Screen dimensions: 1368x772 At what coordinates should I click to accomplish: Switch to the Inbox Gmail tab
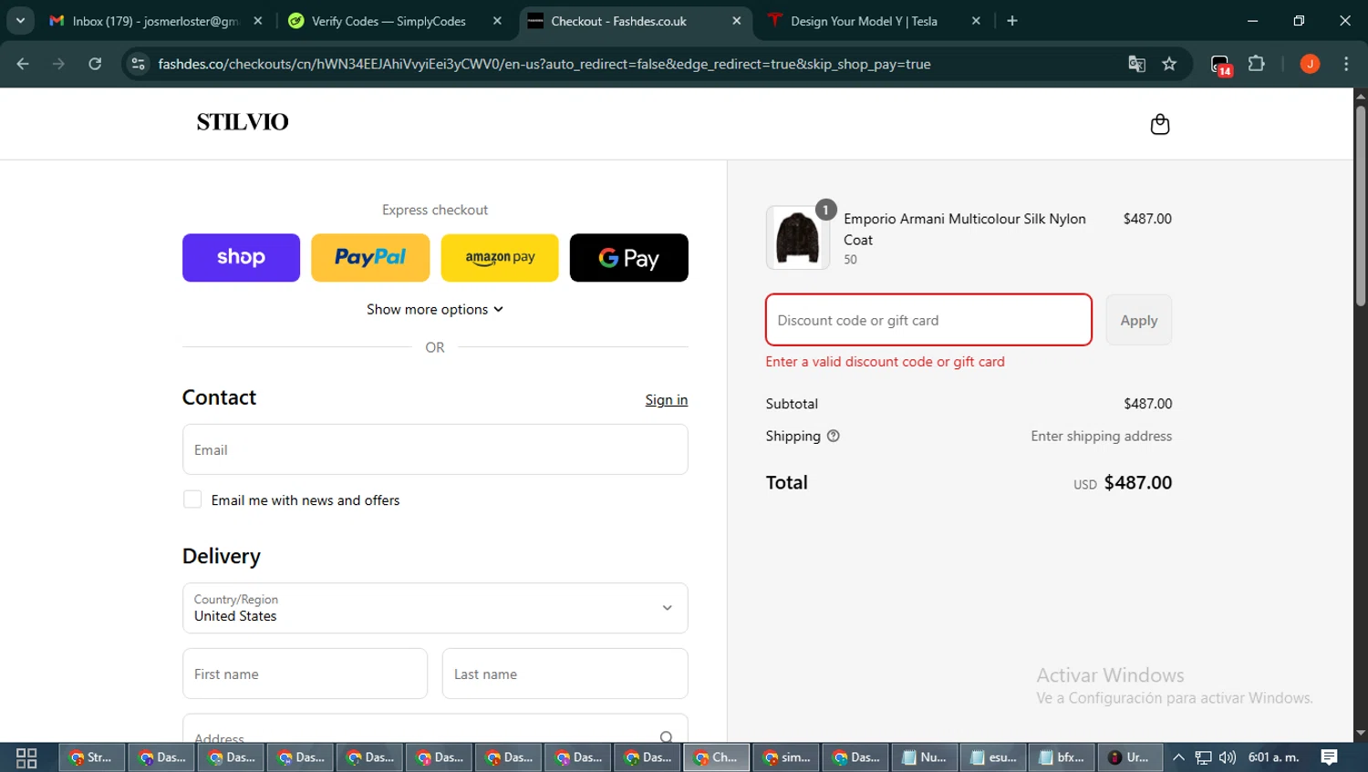point(155,21)
